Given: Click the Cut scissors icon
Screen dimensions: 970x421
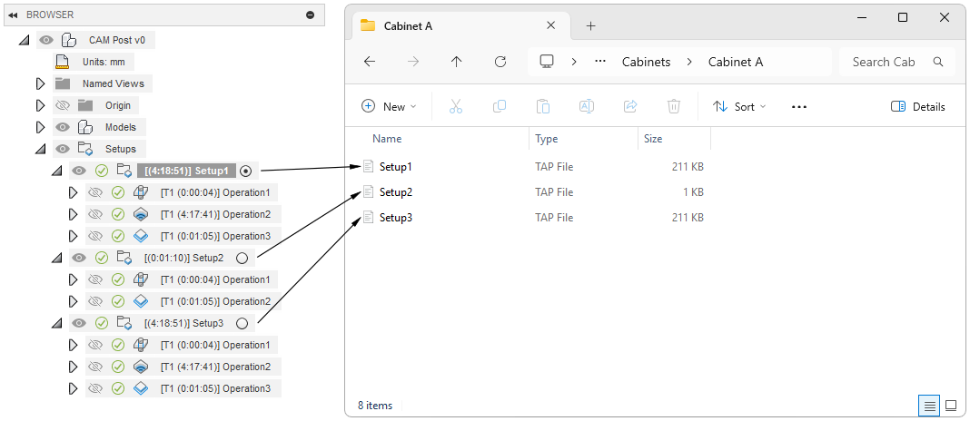Looking at the screenshot, I should [x=456, y=106].
